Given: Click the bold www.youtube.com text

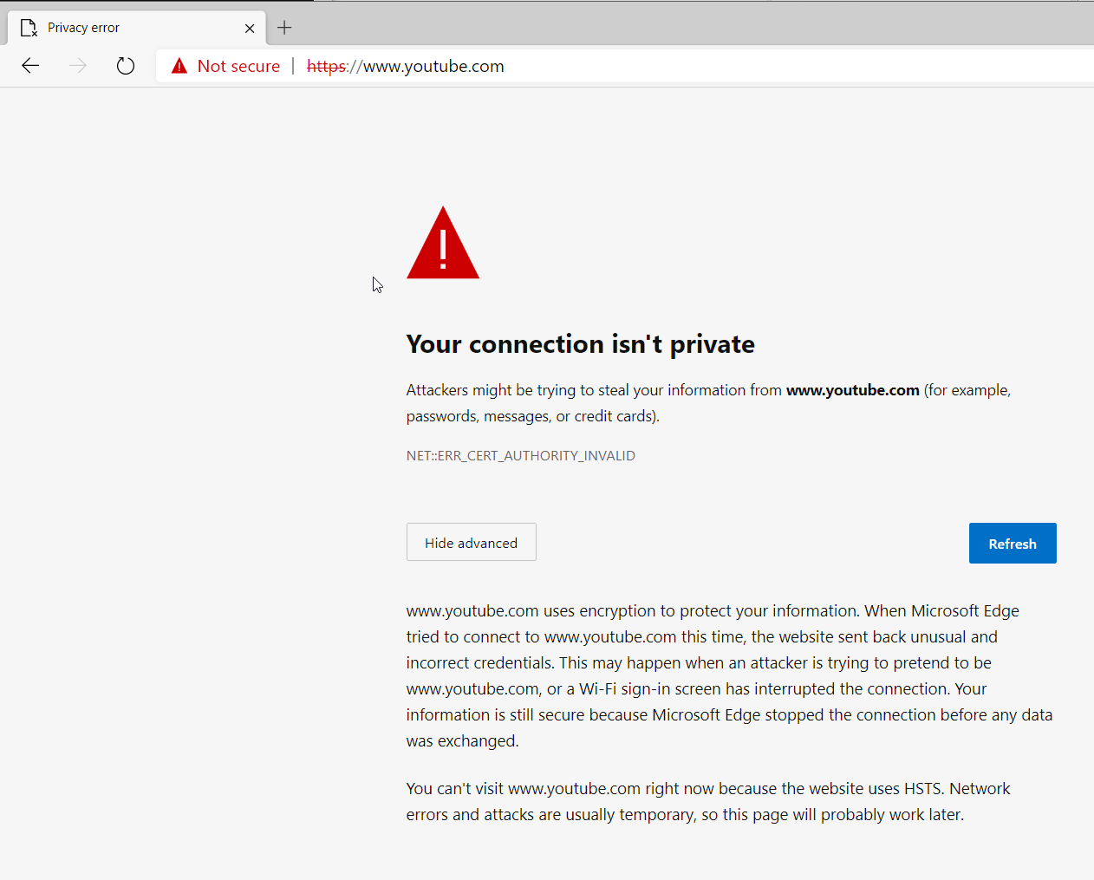Looking at the screenshot, I should click(x=853, y=390).
